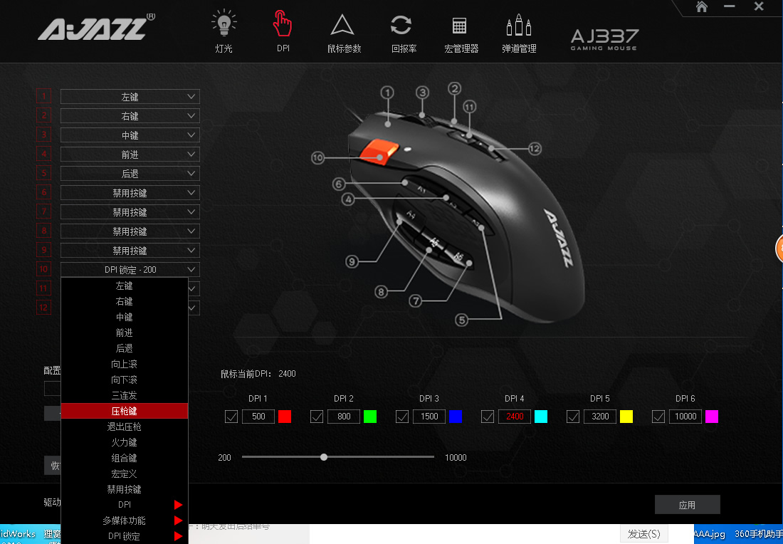Choose 压枪键 from the dropdown list
Screen dimensions: 783x544
[125, 411]
